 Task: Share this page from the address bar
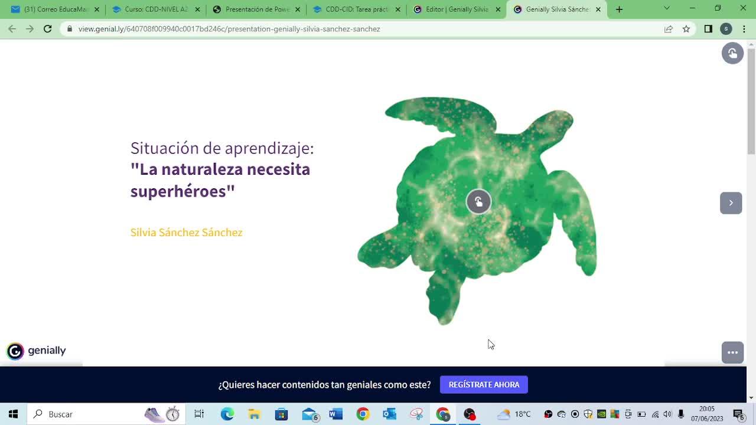click(x=669, y=29)
